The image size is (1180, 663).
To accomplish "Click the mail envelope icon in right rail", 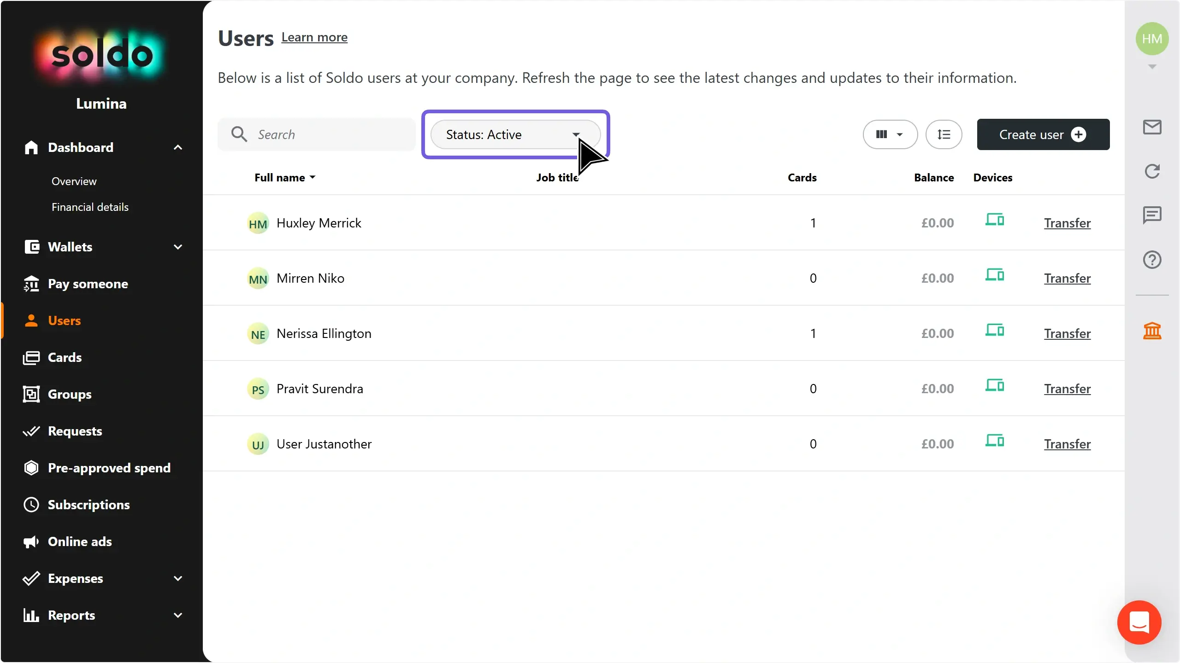I will click(1152, 127).
